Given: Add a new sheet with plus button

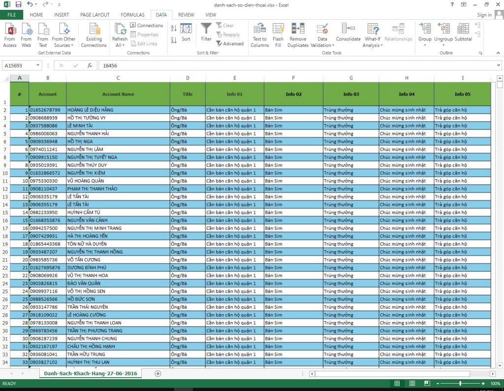Looking at the screenshot, I should click(x=157, y=374).
